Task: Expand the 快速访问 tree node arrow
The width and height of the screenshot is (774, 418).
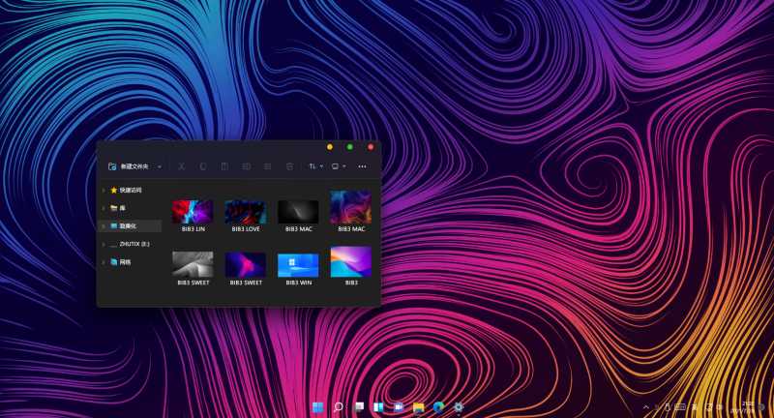Action: pos(104,191)
